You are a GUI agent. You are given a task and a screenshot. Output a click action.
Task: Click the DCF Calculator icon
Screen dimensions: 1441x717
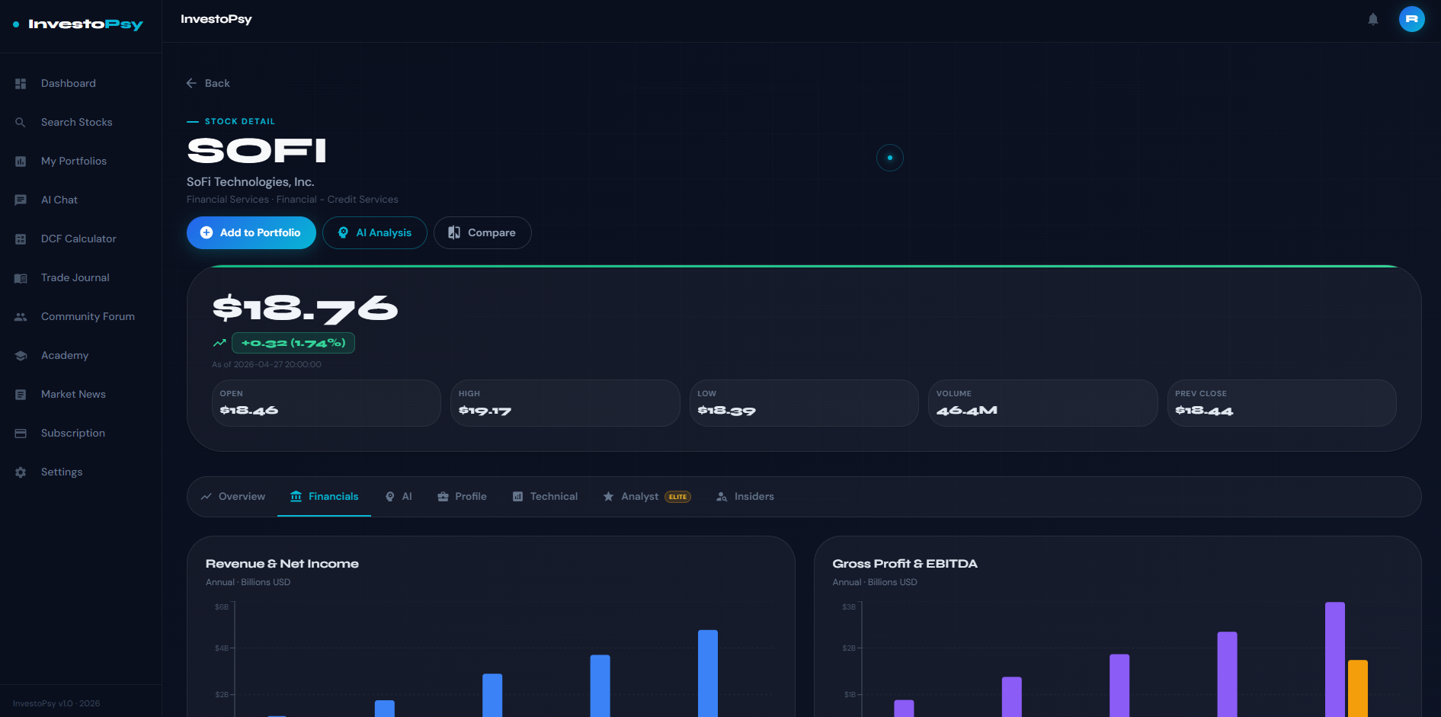[x=21, y=239]
